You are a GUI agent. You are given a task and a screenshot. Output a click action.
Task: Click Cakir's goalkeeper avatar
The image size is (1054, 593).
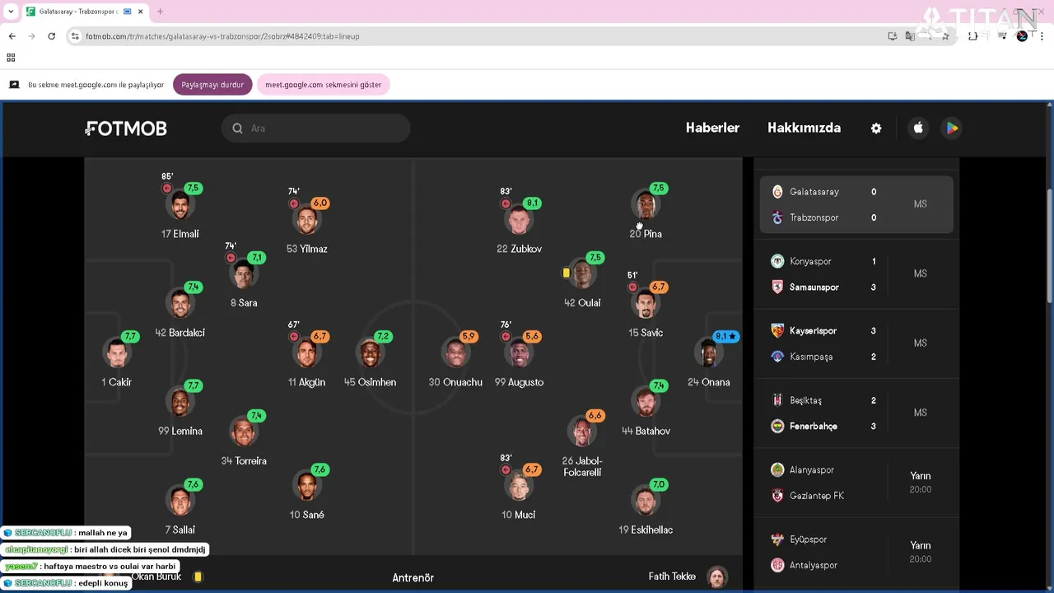point(116,354)
